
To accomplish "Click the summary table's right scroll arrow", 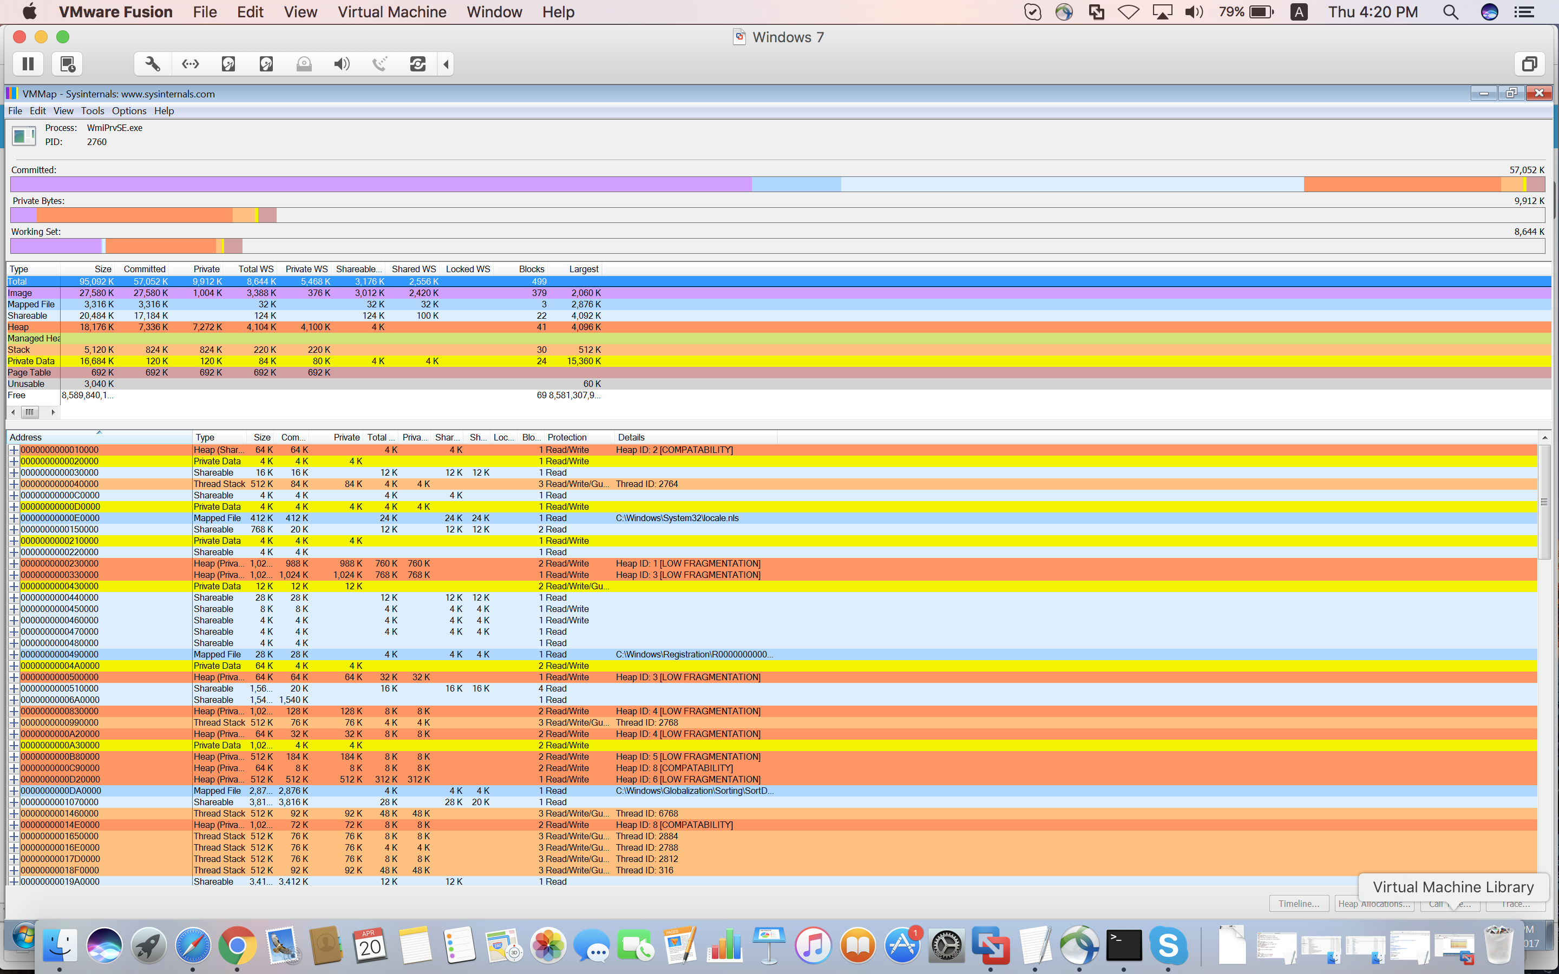I will 53,412.
